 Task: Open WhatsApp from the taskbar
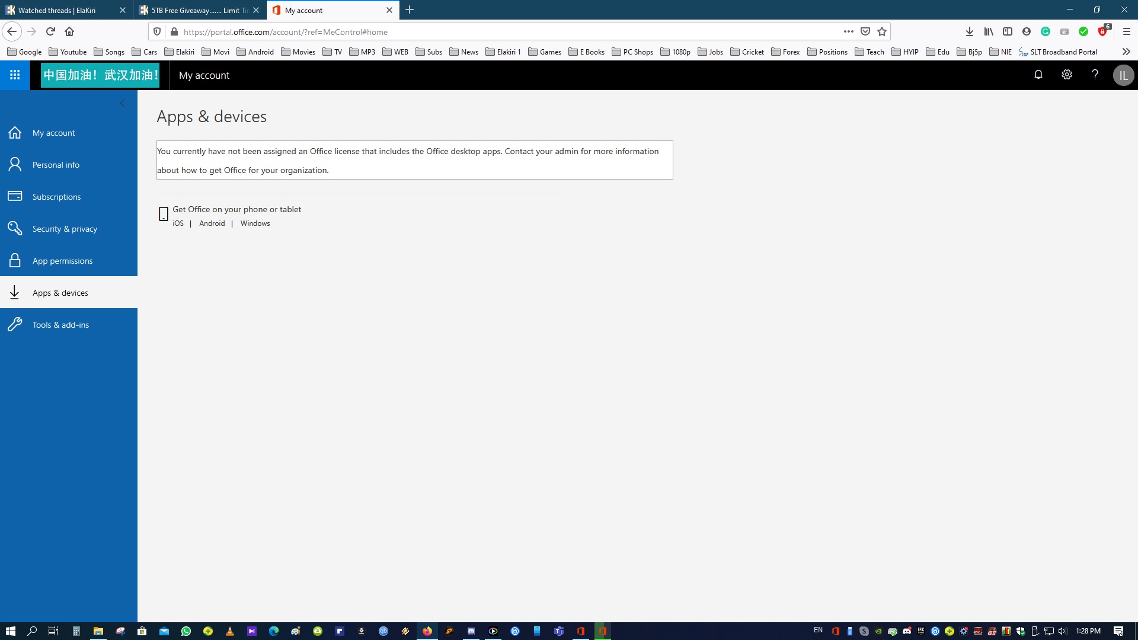click(x=186, y=631)
